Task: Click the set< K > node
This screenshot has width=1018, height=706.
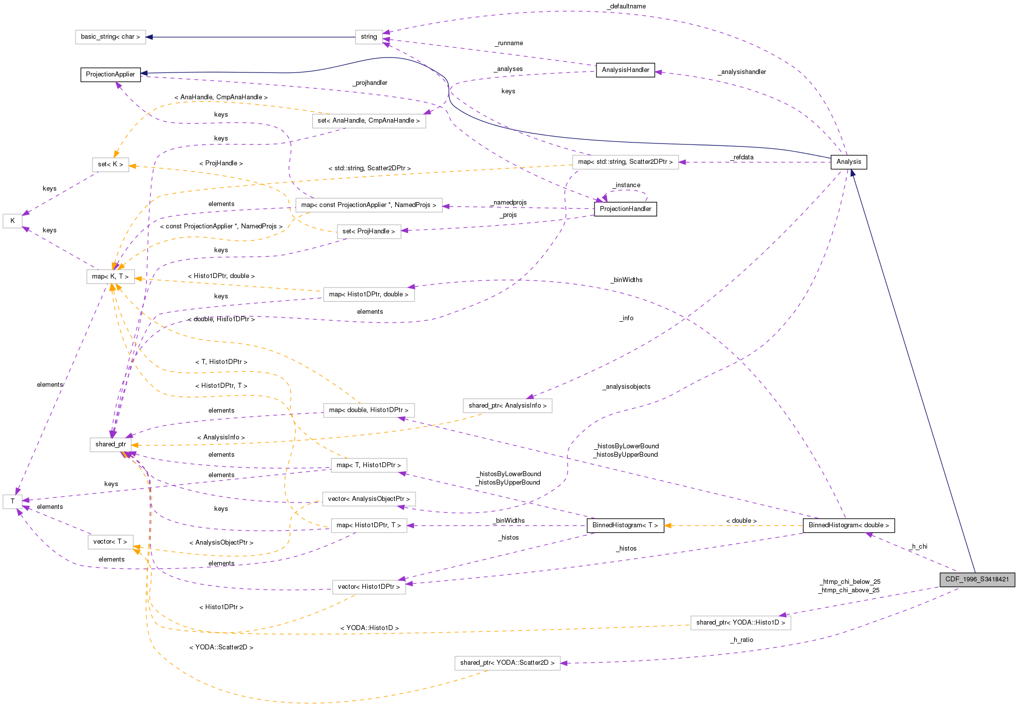Action: point(110,164)
